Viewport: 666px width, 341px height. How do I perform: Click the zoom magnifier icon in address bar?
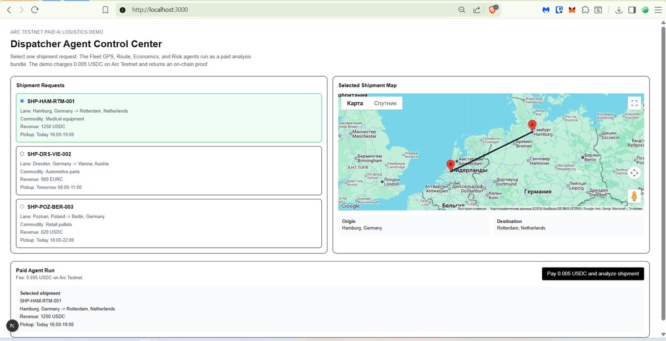click(462, 9)
